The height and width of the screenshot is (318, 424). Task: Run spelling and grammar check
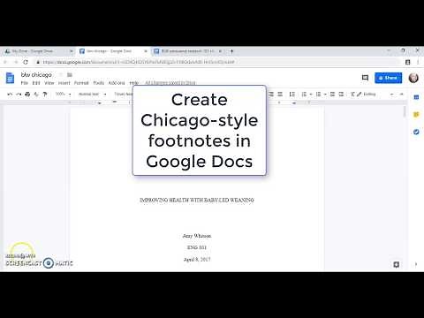click(36, 95)
